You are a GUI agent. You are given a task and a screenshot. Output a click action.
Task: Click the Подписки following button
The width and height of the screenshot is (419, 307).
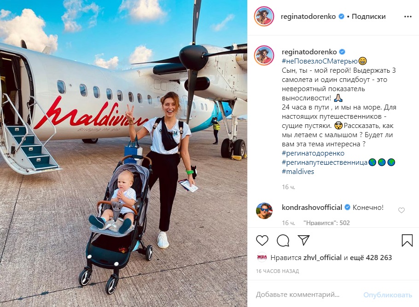[368, 17]
